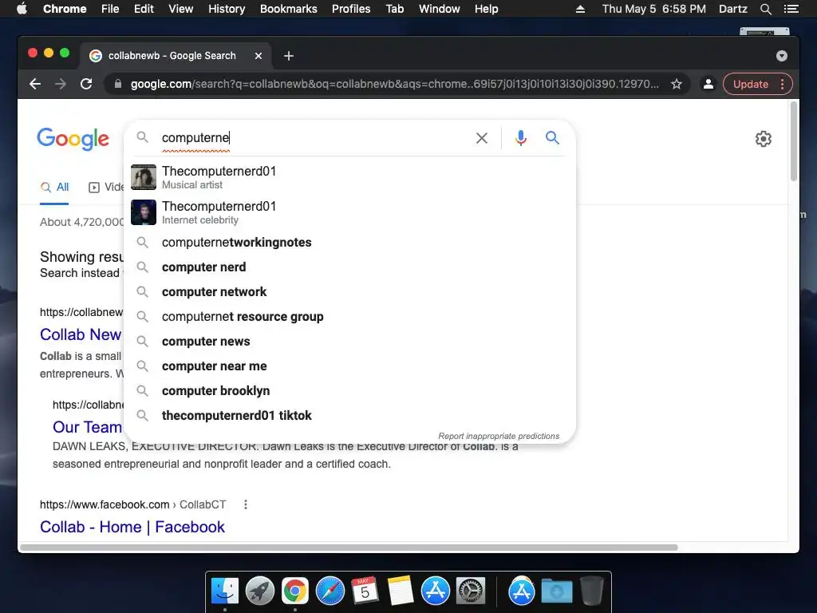Close the collabnewb Google Search tab

259,56
